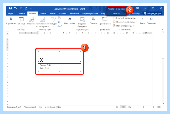Open word count Число слов: 0
This screenshot has width=170, height=114.
pyautogui.click(x=30, y=107)
